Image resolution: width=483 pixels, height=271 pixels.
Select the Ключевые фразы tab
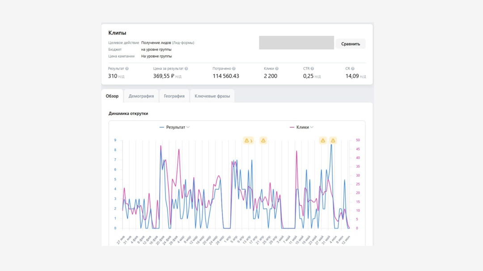212,96
